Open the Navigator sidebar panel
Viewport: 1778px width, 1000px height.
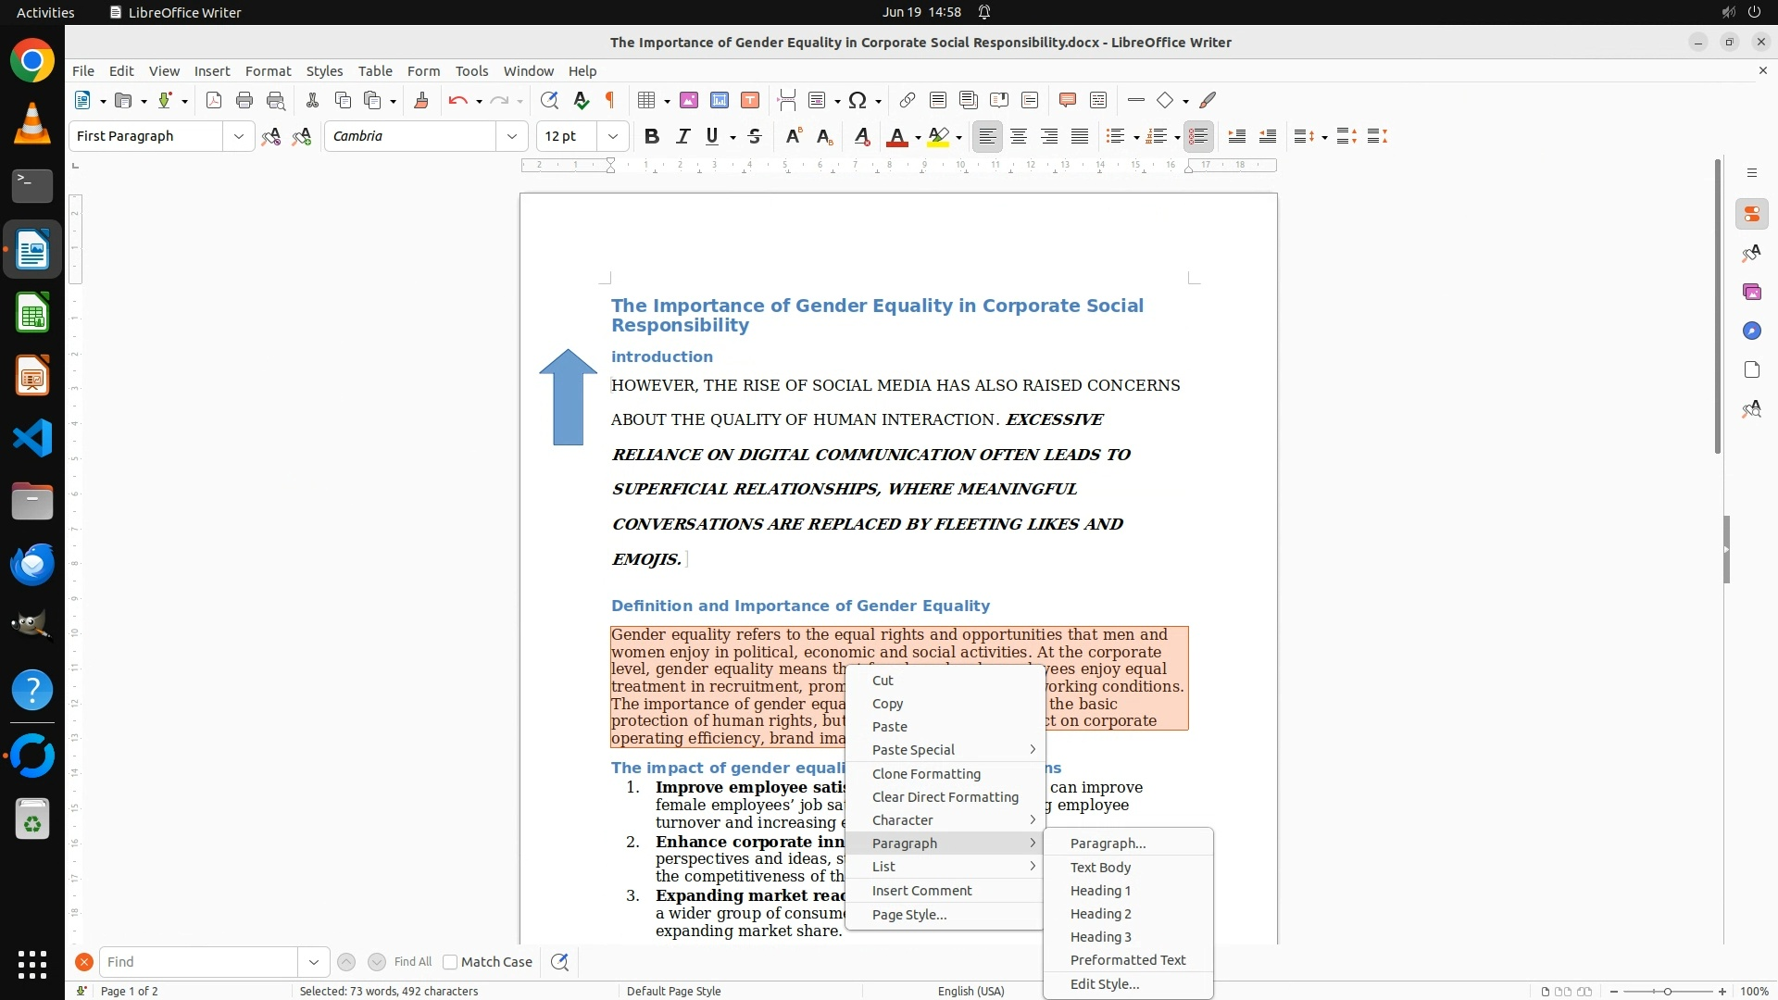(1751, 331)
